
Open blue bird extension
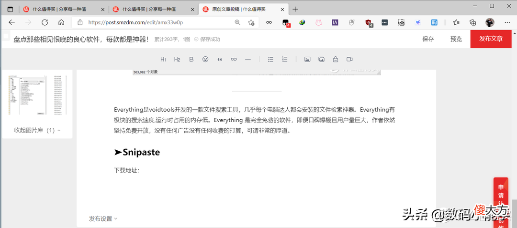[418, 22]
